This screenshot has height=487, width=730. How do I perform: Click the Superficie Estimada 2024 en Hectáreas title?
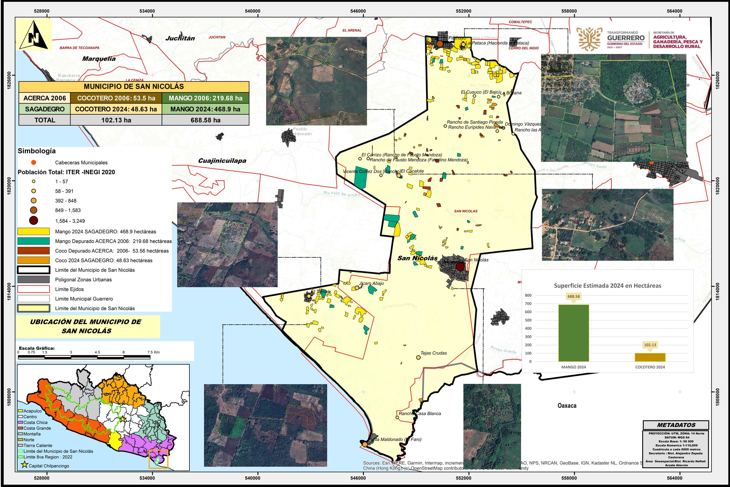(608, 286)
